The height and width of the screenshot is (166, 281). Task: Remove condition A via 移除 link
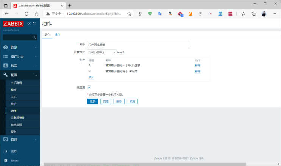coord(197,66)
